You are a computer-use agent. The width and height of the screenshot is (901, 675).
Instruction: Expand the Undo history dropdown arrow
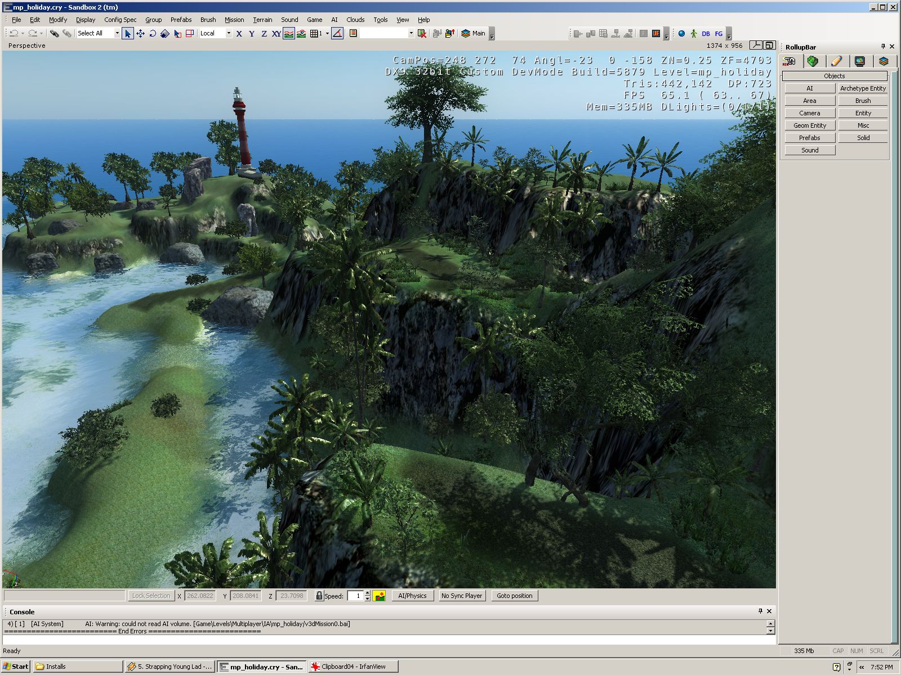(23, 34)
